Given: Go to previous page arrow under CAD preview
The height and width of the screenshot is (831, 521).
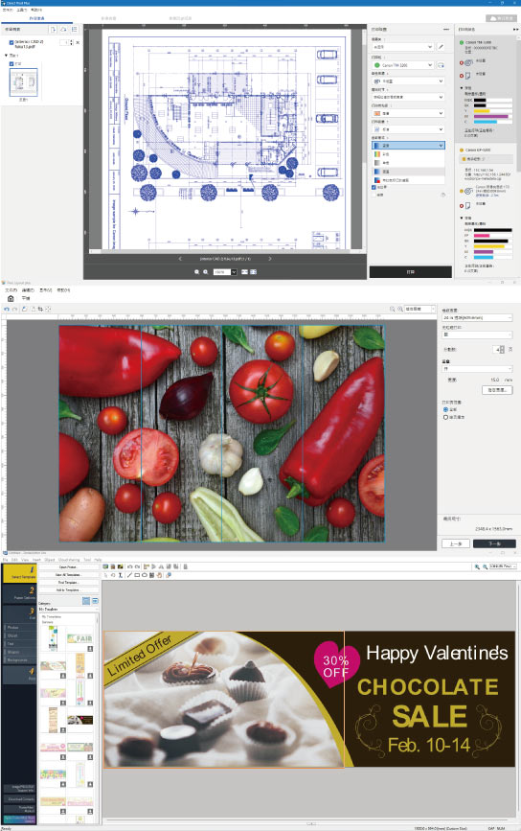Looking at the screenshot, I should [180, 259].
